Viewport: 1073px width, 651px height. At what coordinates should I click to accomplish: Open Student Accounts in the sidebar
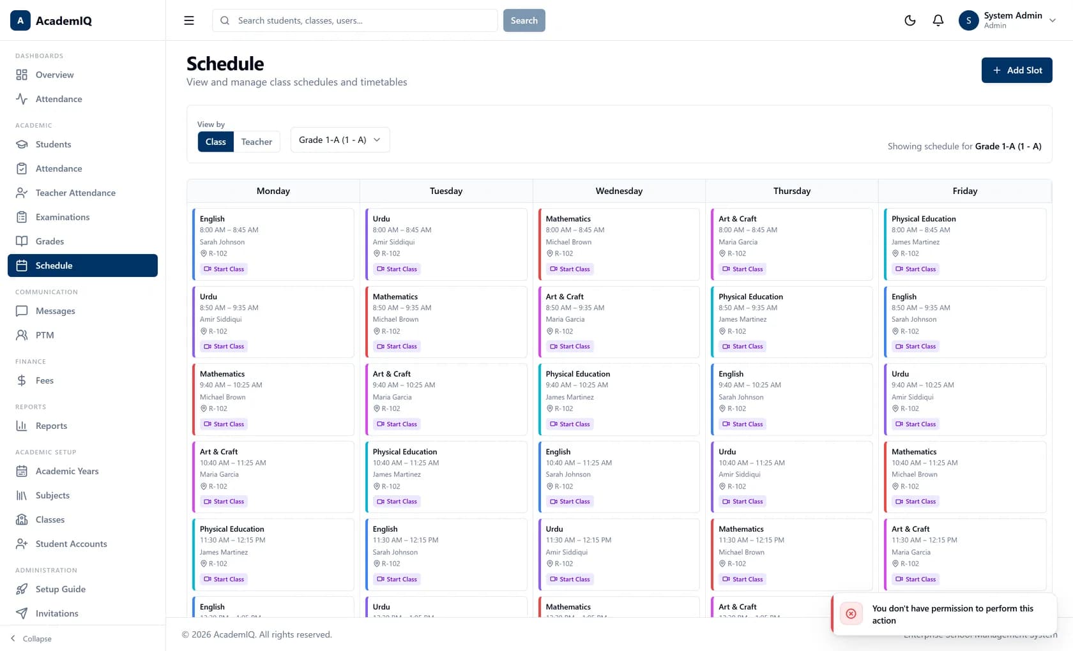coord(82,544)
